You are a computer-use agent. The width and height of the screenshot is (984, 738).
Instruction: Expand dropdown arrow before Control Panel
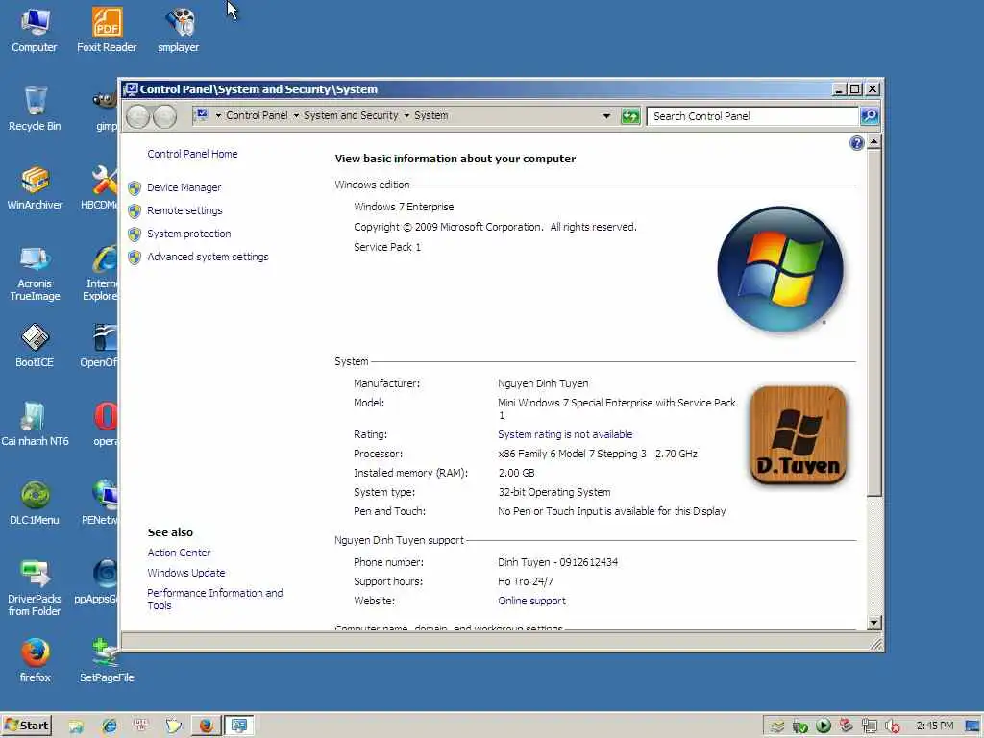point(218,116)
